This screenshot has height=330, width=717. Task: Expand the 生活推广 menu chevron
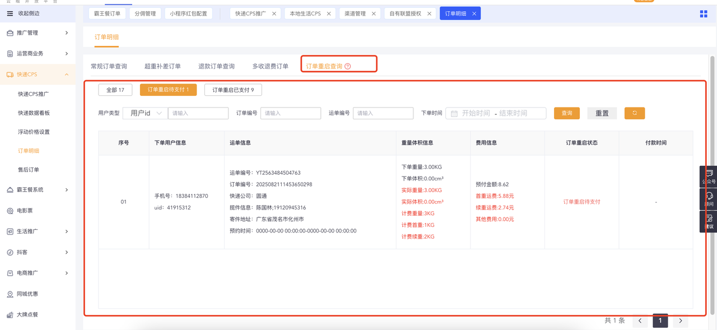click(67, 231)
